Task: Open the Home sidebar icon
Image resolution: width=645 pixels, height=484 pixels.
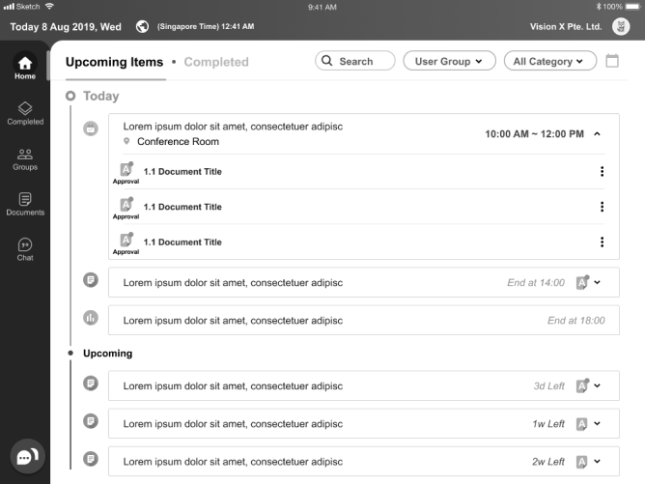Action: coord(25,67)
